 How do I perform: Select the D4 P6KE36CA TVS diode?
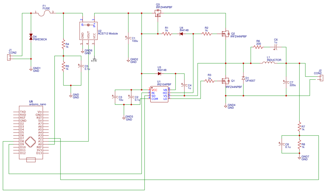point(31,37)
